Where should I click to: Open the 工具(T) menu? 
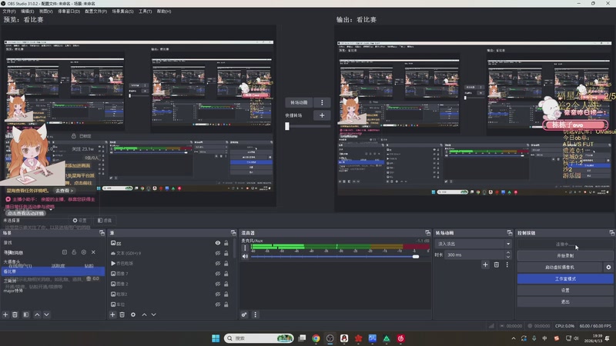tap(145, 12)
